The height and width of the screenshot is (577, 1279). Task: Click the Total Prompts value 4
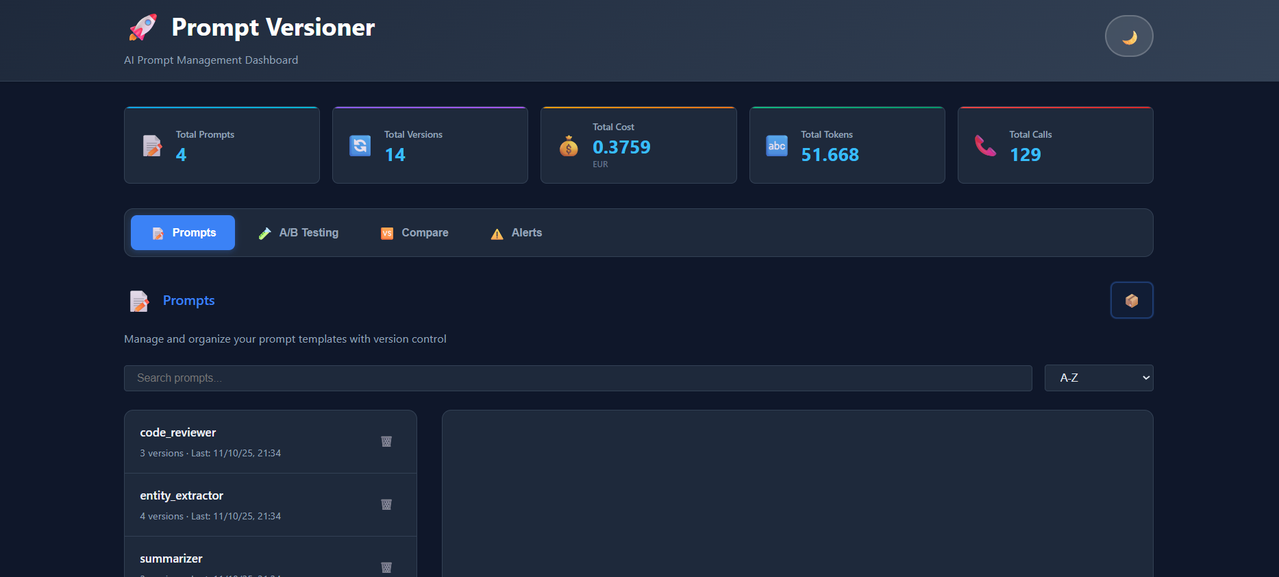(x=181, y=155)
